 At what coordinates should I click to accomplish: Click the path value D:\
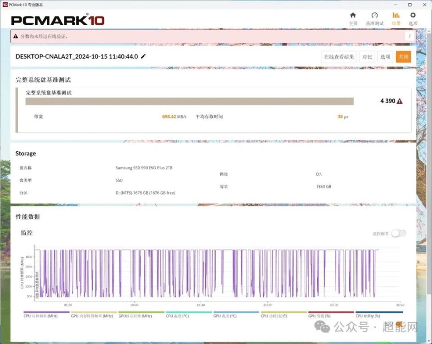click(x=319, y=174)
